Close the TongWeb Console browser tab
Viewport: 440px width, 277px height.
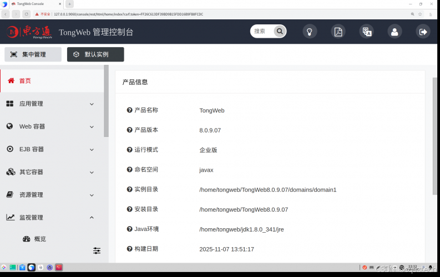[60, 4]
